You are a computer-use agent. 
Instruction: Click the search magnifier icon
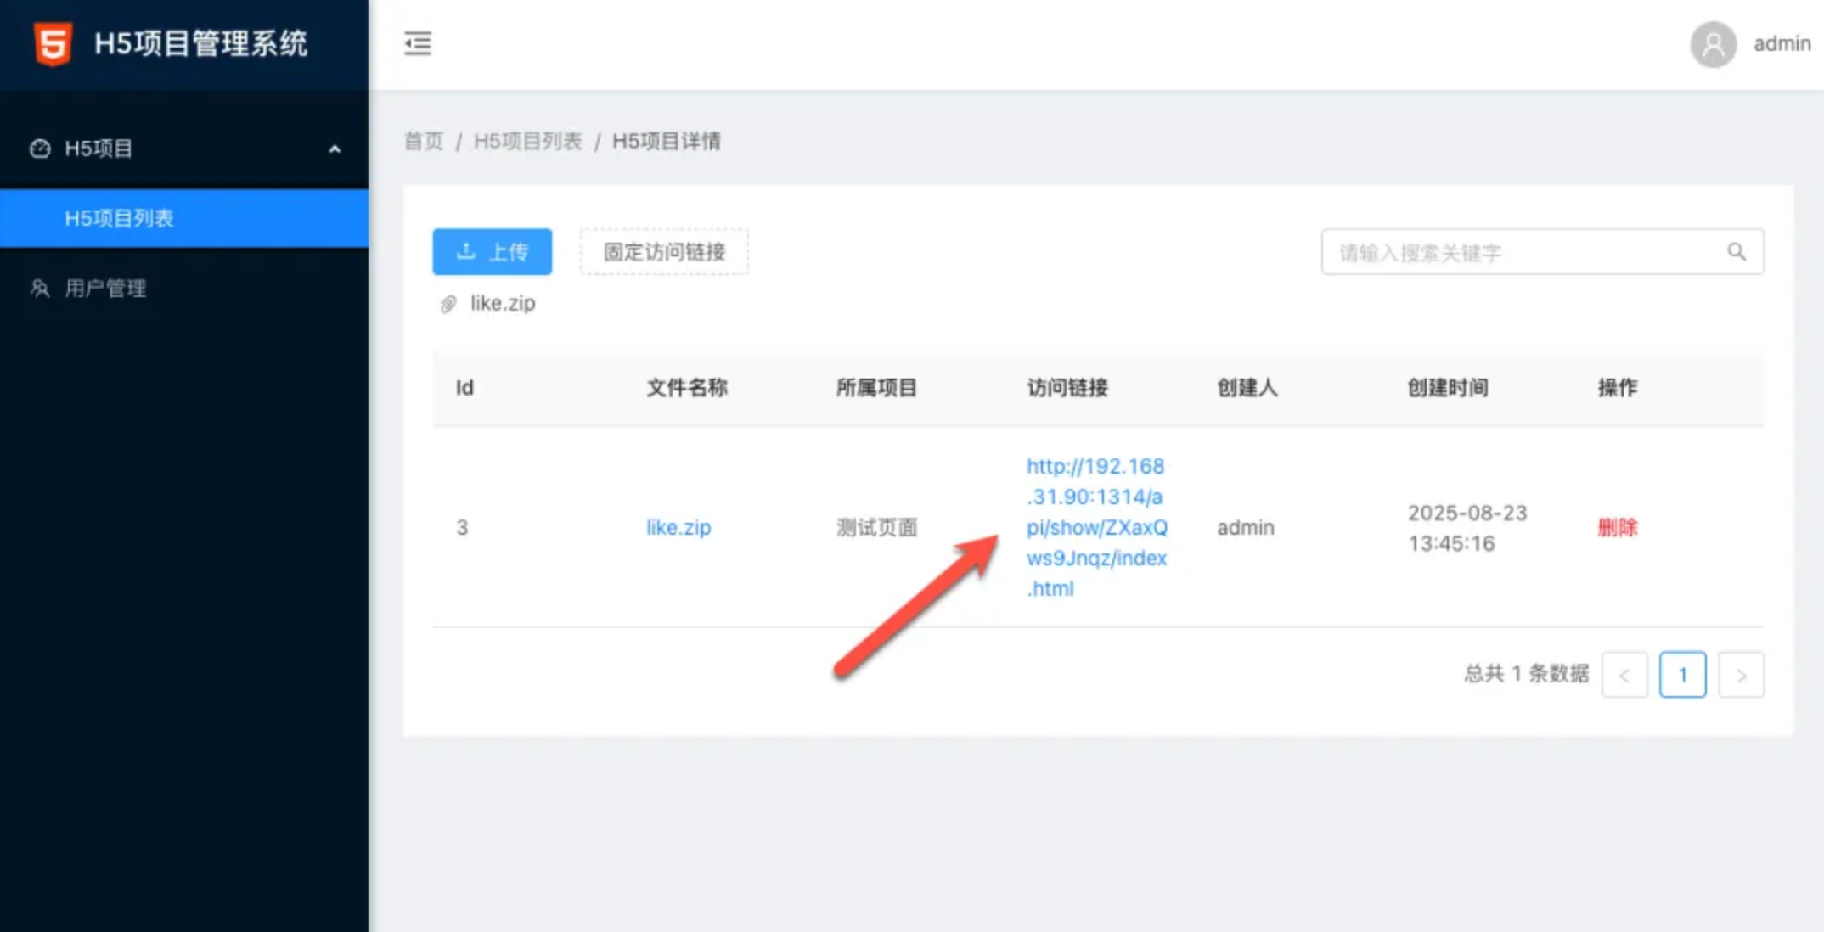[x=1736, y=252]
